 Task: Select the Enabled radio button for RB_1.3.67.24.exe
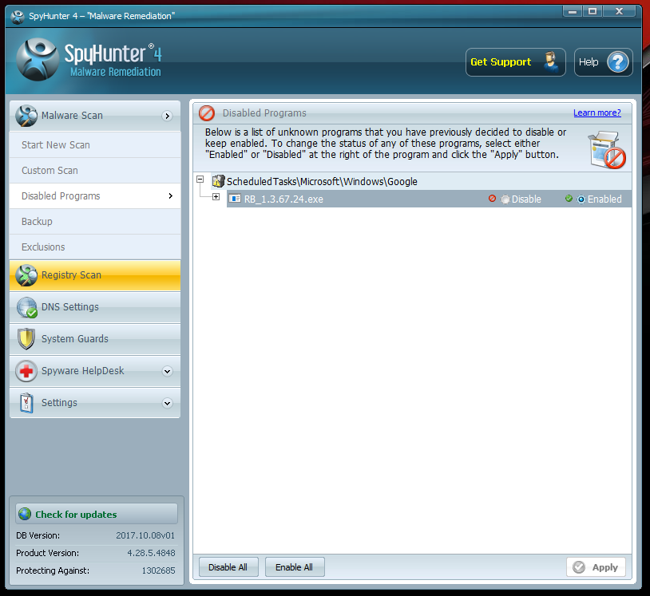click(581, 199)
